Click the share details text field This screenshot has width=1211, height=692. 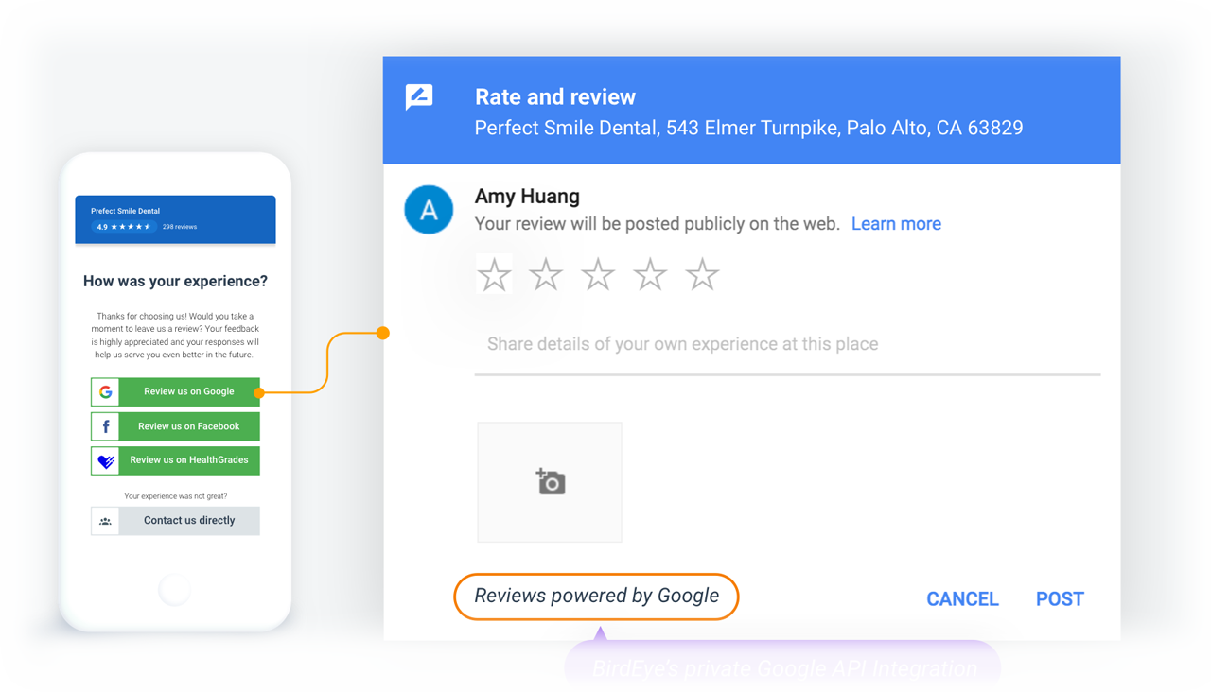click(x=787, y=345)
